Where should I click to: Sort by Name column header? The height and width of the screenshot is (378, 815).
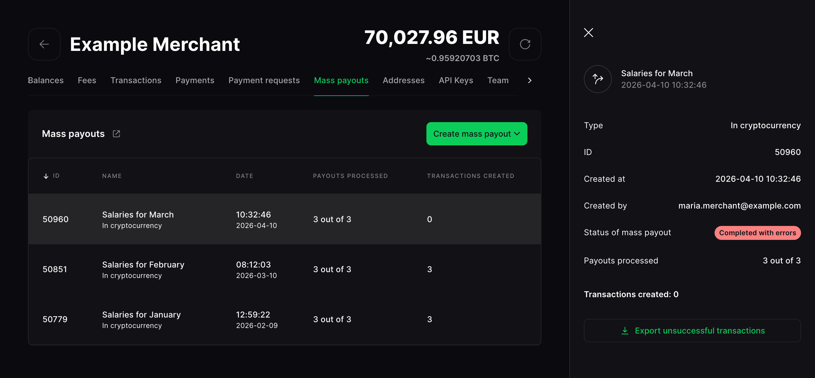click(x=112, y=176)
